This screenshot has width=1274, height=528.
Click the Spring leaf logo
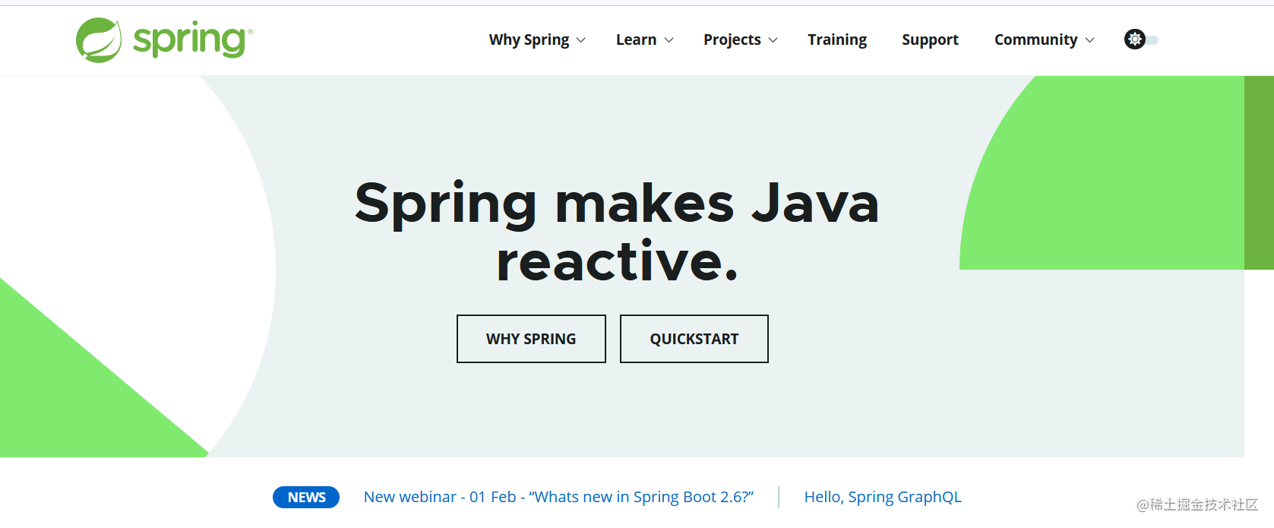click(99, 40)
